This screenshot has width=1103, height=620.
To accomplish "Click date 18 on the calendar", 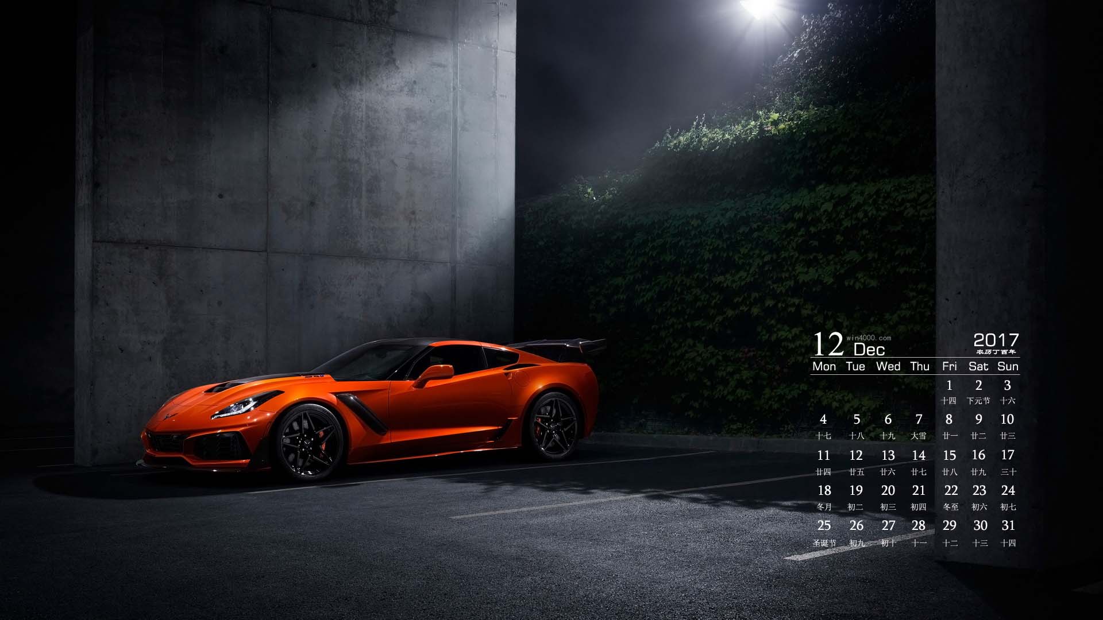I will click(x=824, y=490).
